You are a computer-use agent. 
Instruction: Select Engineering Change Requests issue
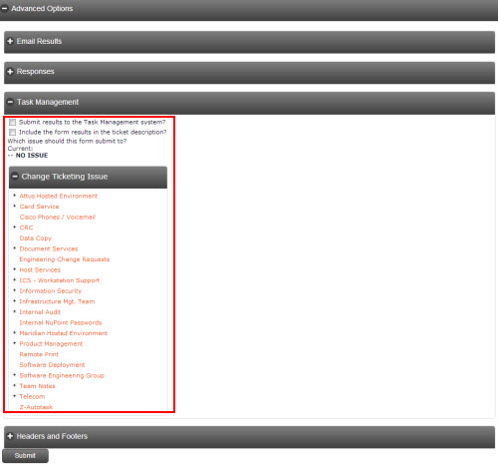pyautogui.click(x=65, y=259)
